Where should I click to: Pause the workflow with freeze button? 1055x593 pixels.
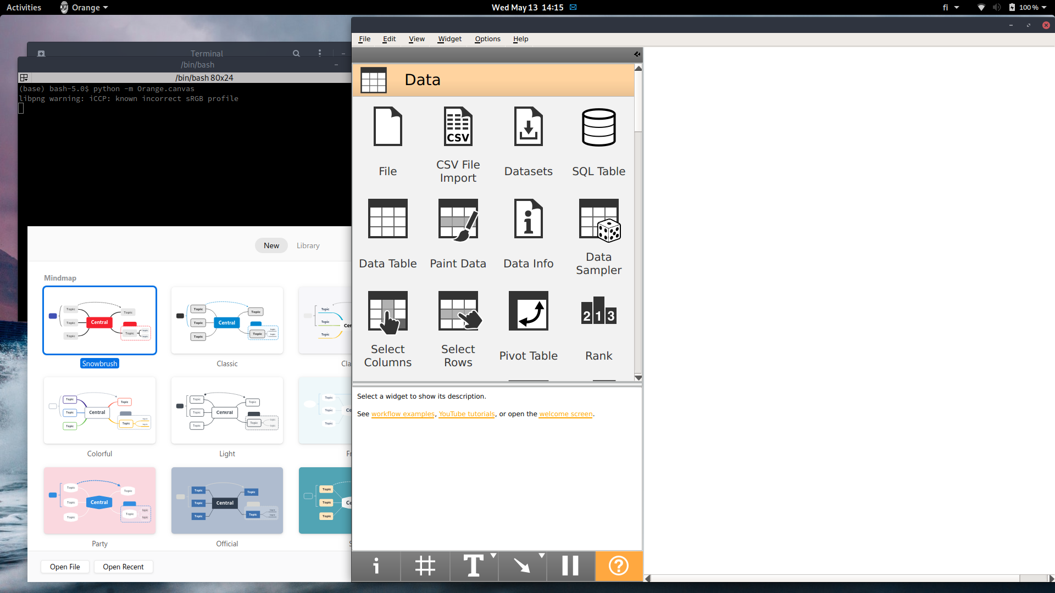(570, 566)
